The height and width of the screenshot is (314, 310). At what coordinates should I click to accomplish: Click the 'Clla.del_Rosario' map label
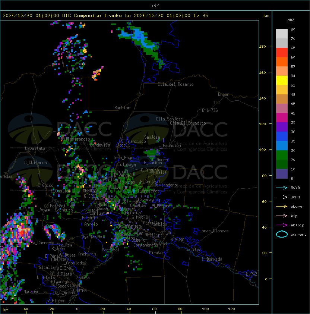pos(175,84)
